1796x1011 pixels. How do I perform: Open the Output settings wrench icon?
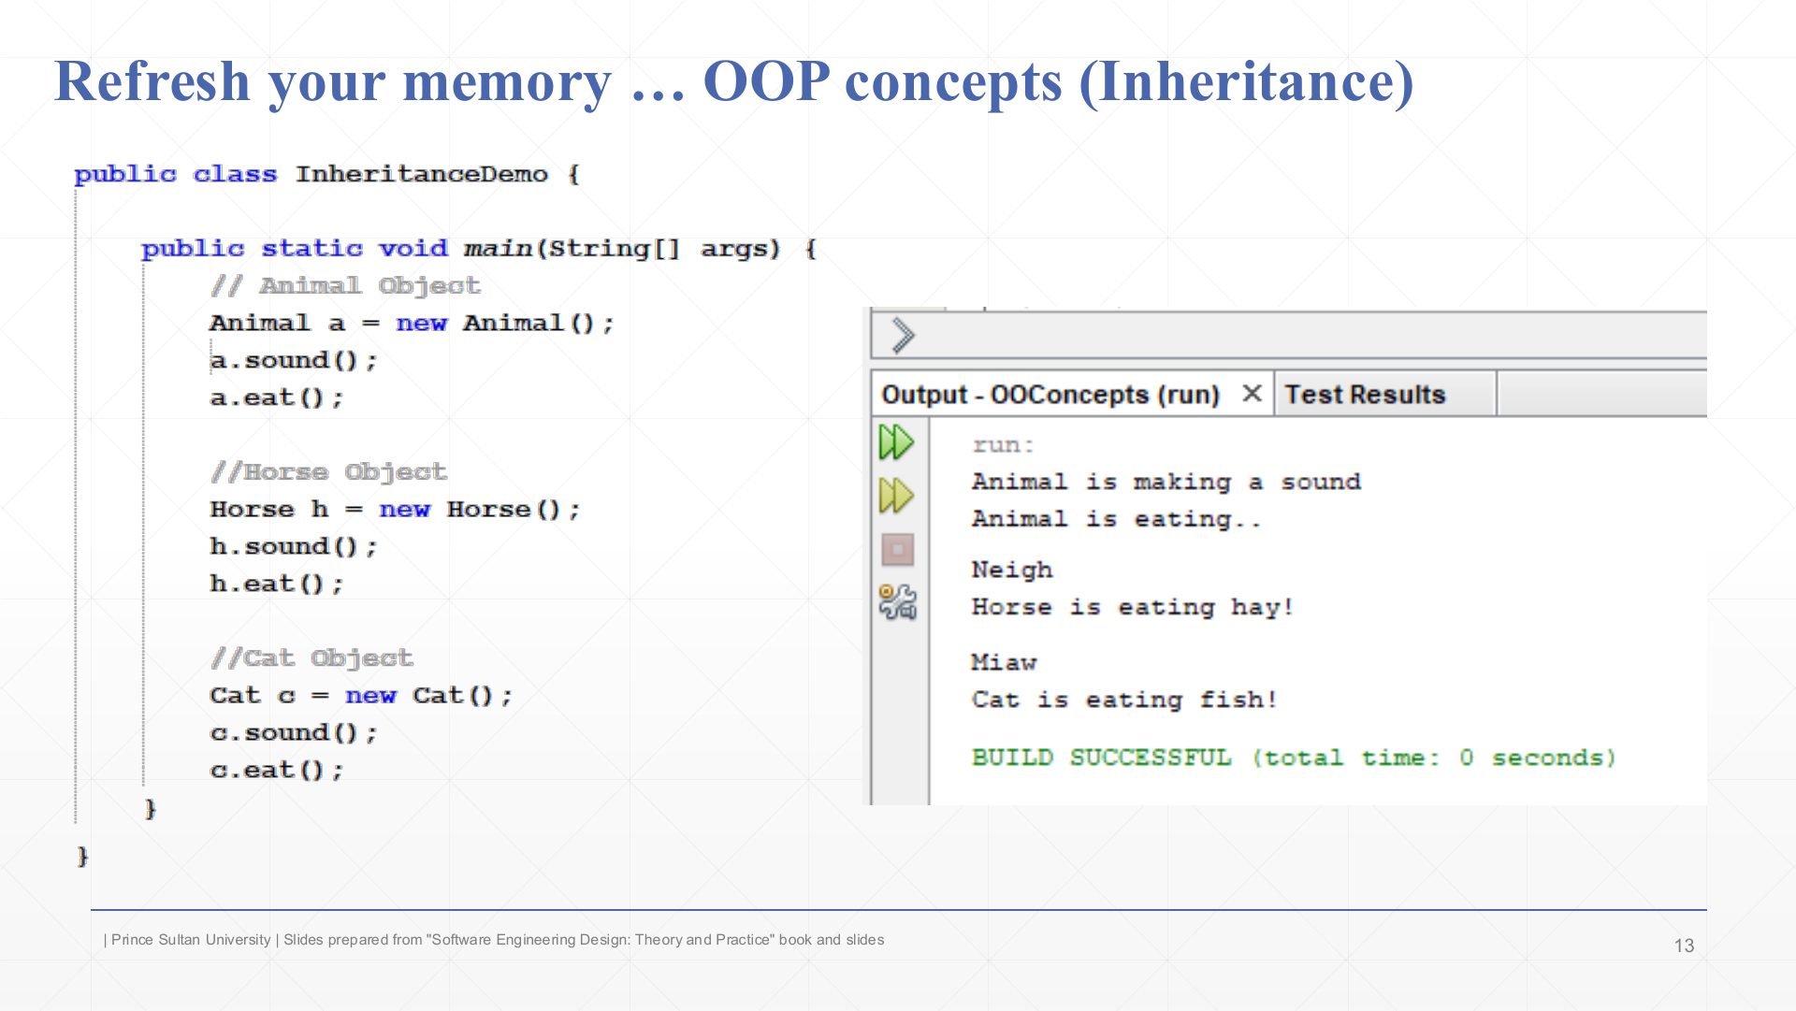[897, 602]
